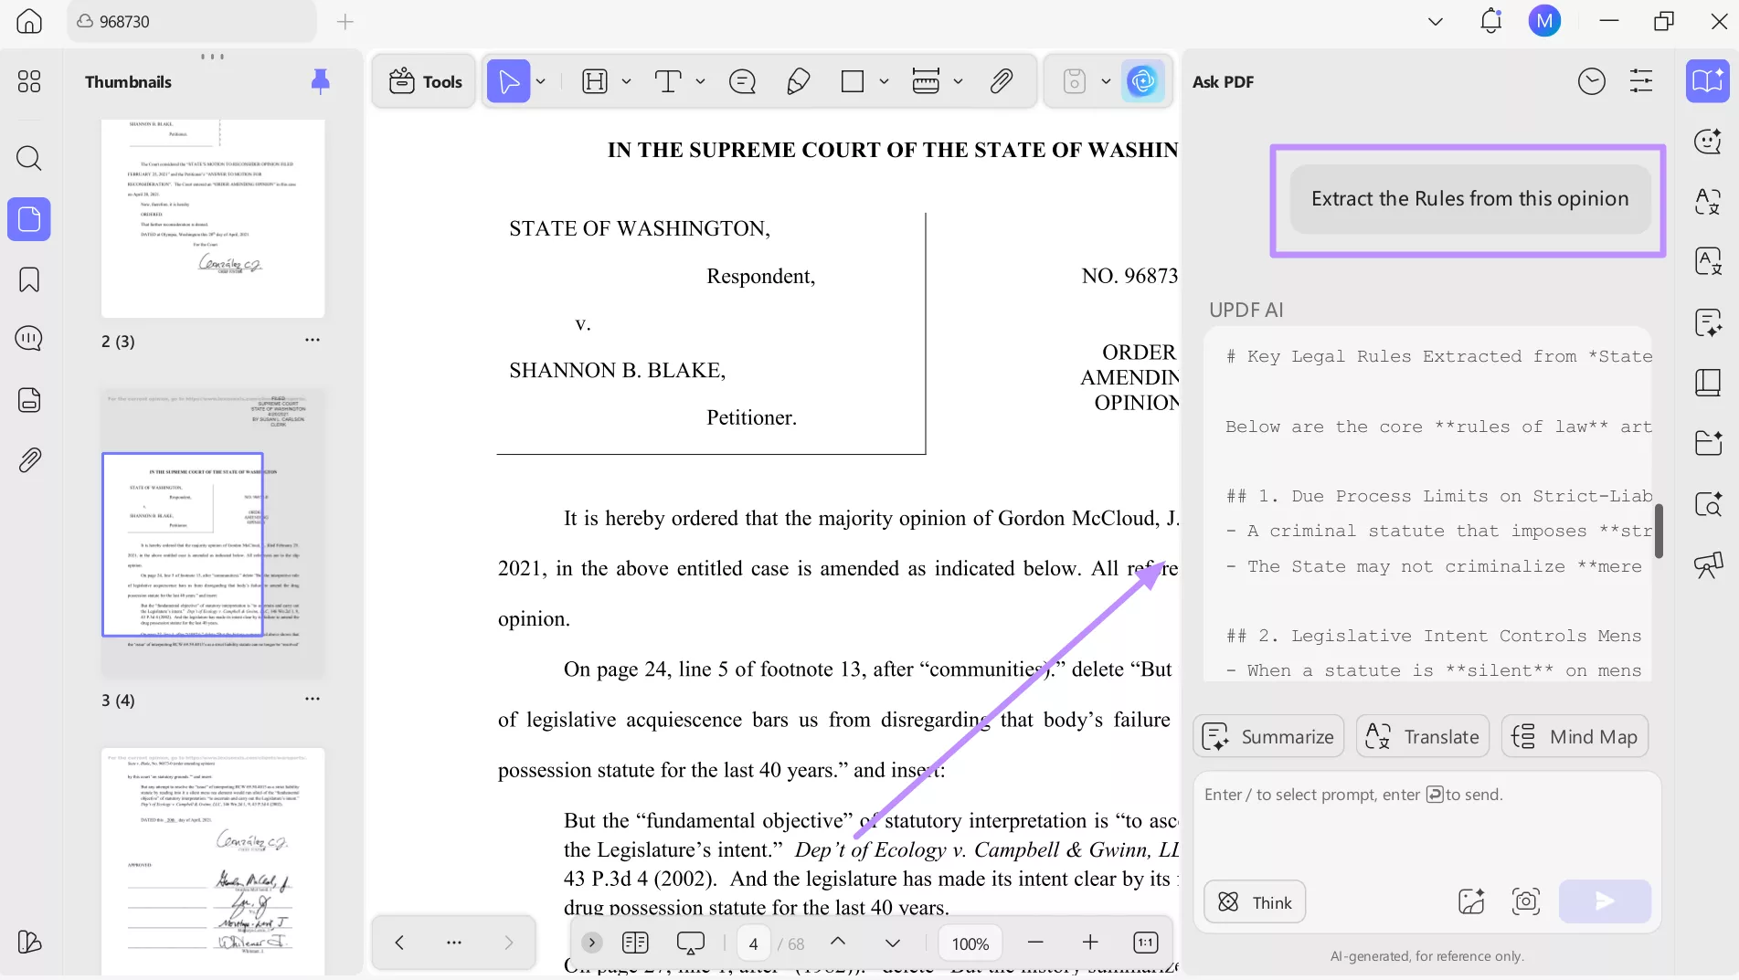Open the heading style dropdown
1739x980 pixels.
click(x=627, y=81)
